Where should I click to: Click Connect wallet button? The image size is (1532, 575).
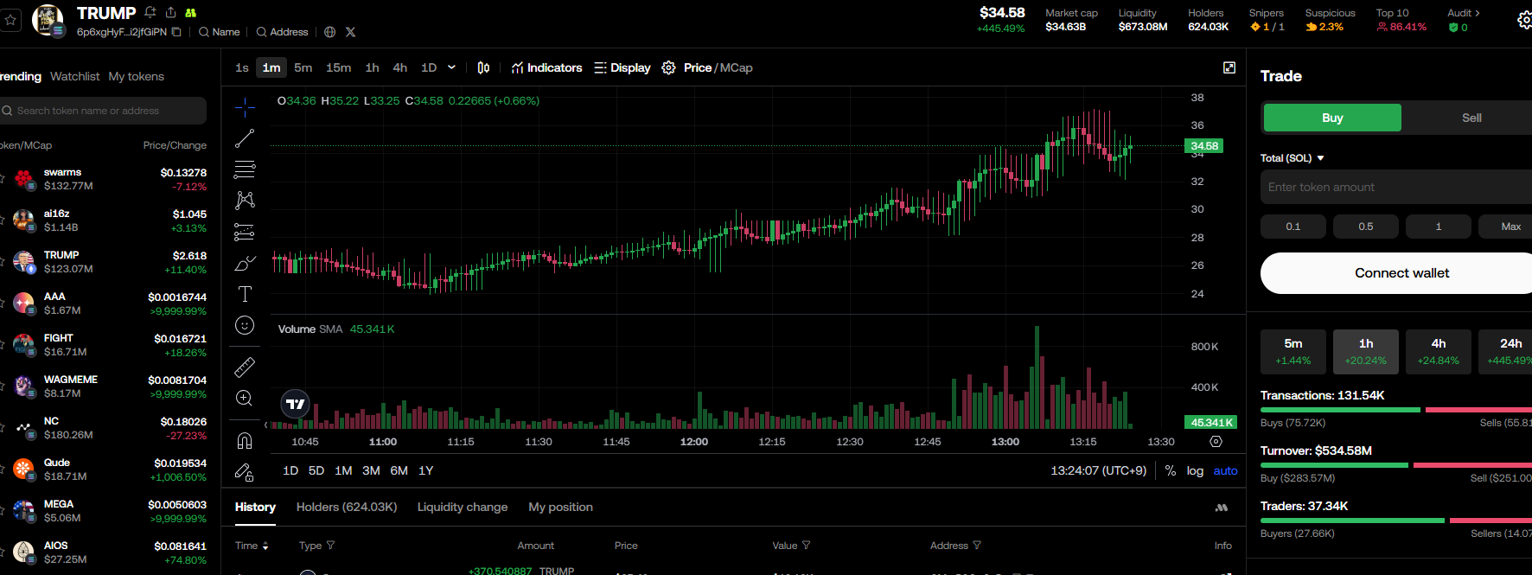[1396, 273]
